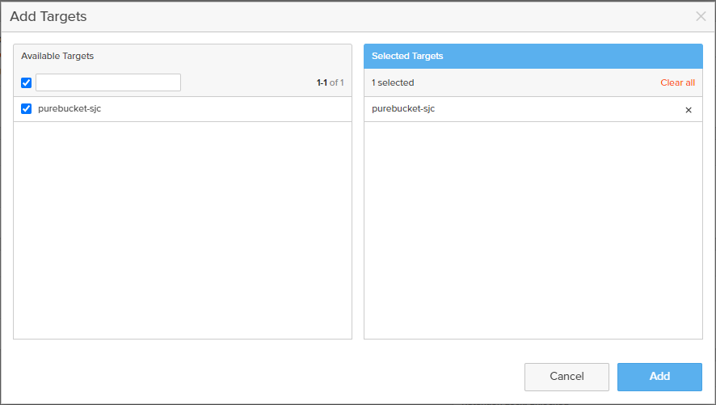Click the Add Targets dialog title

coord(48,16)
